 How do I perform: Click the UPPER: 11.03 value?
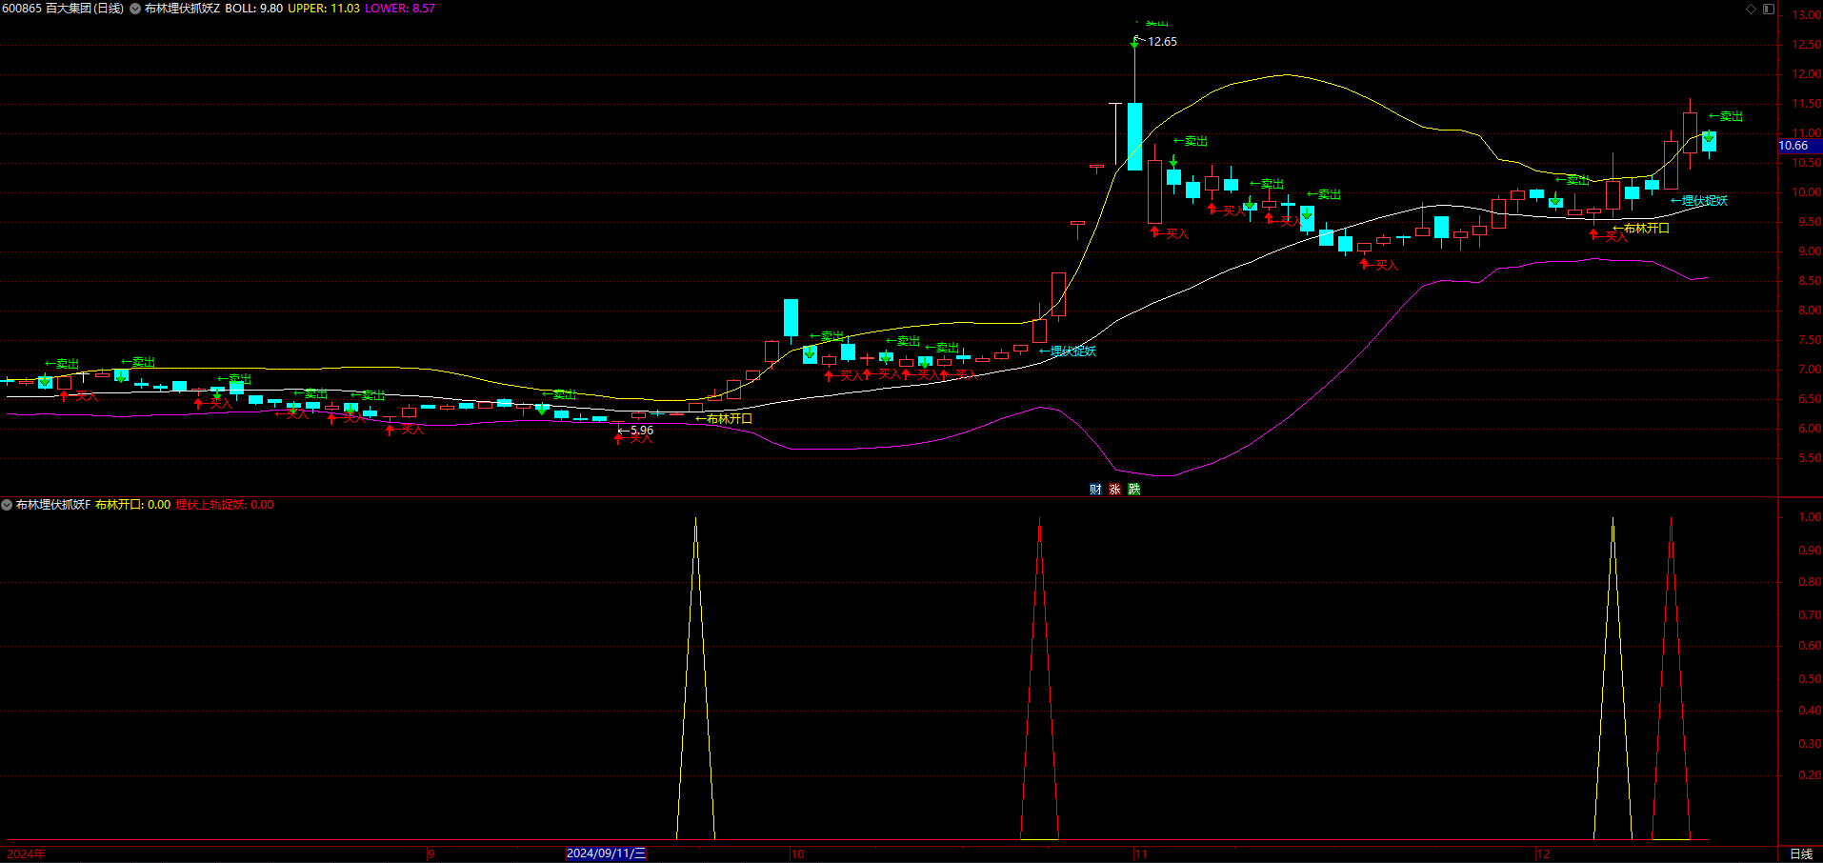click(324, 9)
